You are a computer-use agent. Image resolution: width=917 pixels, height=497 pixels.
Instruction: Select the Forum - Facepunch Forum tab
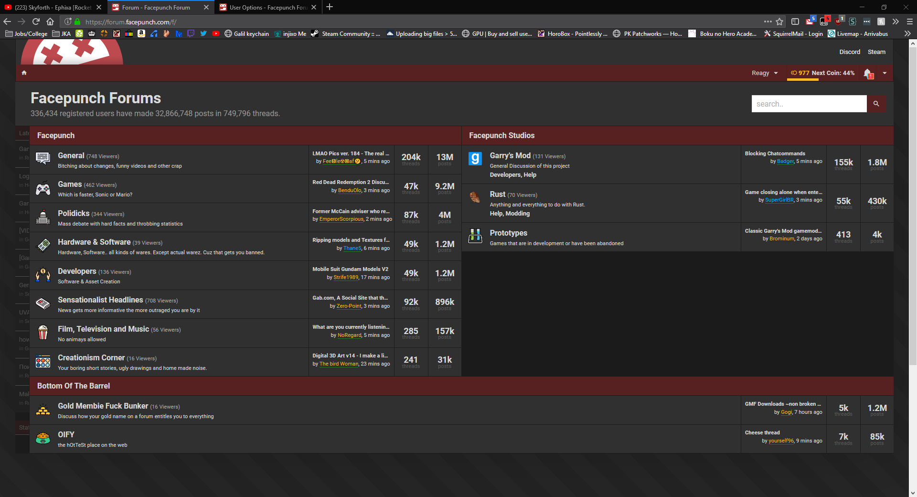(160, 7)
